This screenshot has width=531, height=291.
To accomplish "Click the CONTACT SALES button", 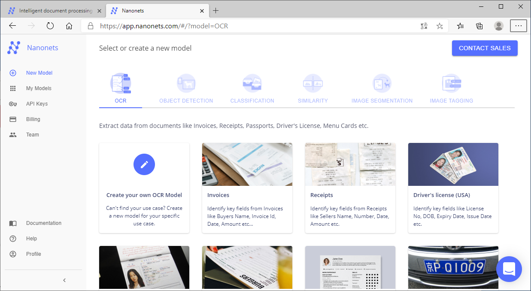I will pyautogui.click(x=485, y=48).
